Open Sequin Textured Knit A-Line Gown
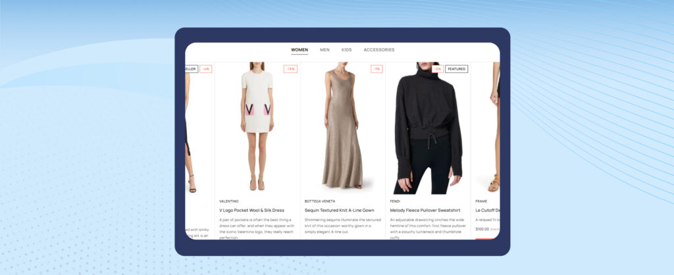674x275 pixels. [339, 211]
